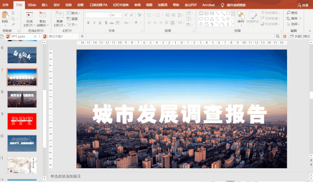Click the 共享 share button
The height and width of the screenshot is (182, 313).
coord(303,5)
